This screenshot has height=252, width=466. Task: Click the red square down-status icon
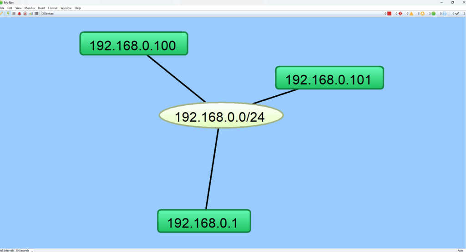pos(389,14)
